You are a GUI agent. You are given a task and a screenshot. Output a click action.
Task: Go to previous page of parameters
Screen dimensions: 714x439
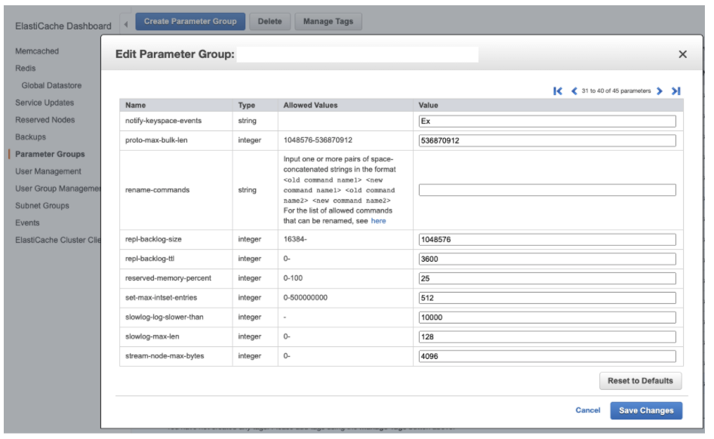click(574, 91)
